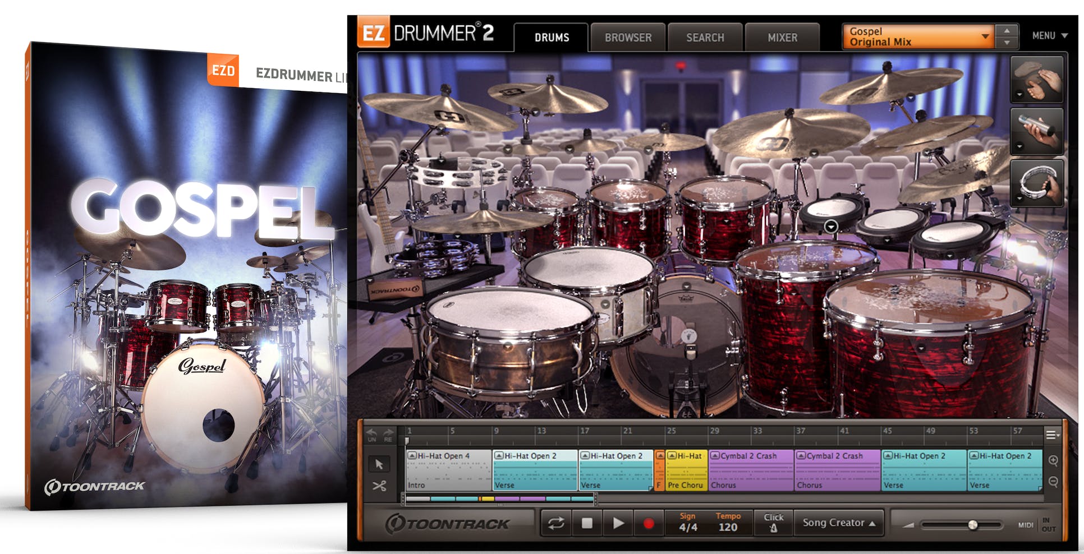Click the song overview scrollbar
This screenshot has height=554, width=1084.
pyautogui.click(x=499, y=498)
